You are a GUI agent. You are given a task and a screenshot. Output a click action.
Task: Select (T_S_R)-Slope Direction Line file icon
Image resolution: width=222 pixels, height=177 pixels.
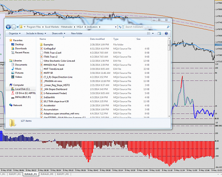click(41, 77)
